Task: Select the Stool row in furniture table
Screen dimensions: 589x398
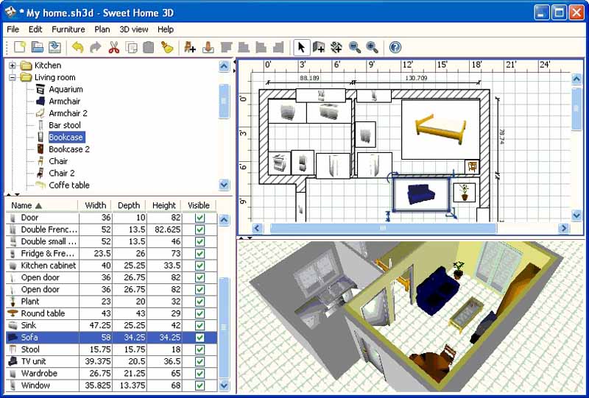Action: tap(112, 349)
